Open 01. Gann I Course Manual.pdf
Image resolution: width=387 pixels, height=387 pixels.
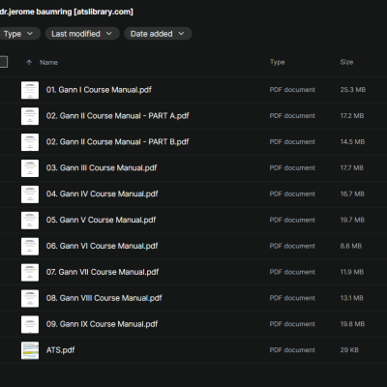[x=99, y=90]
